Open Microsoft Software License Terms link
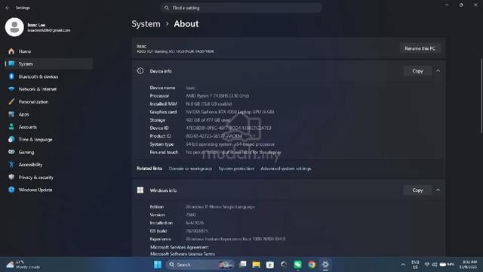The width and height of the screenshot is (483, 272). tap(183, 254)
